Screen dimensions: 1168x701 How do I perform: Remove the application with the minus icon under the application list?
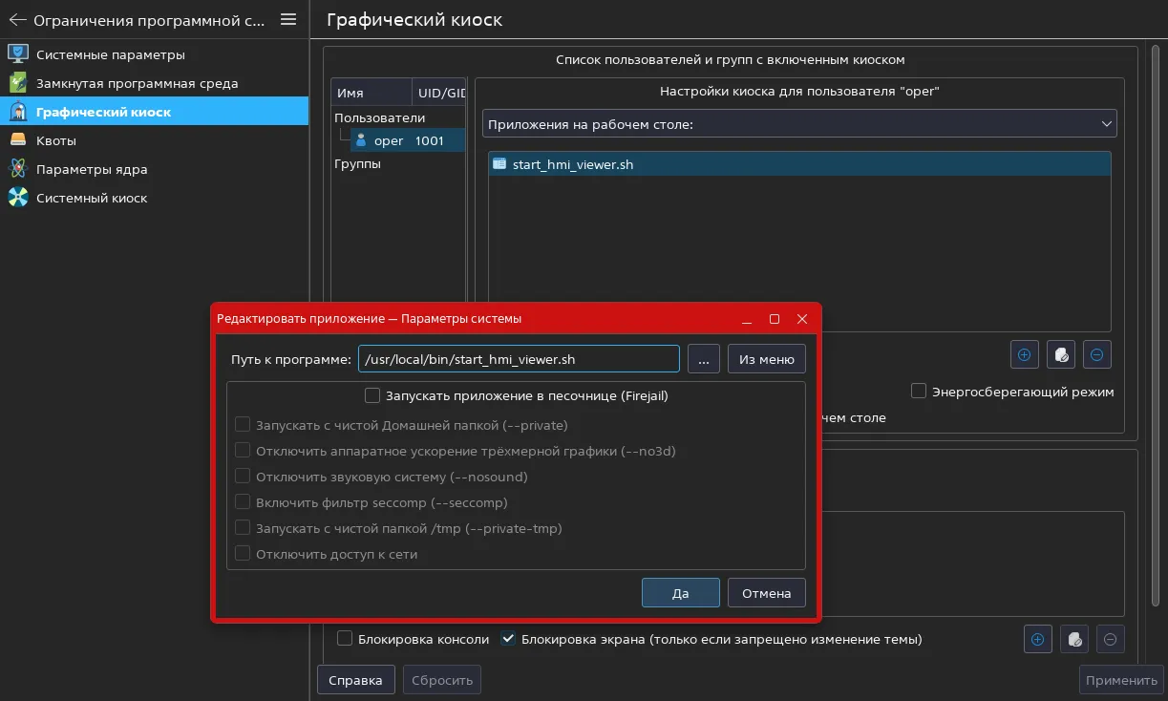click(1096, 354)
